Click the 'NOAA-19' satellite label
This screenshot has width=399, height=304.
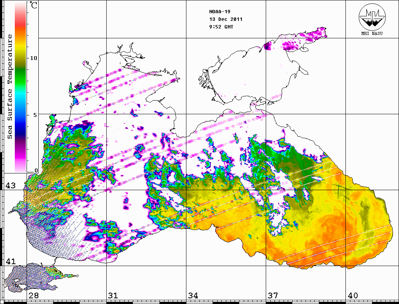(219, 12)
